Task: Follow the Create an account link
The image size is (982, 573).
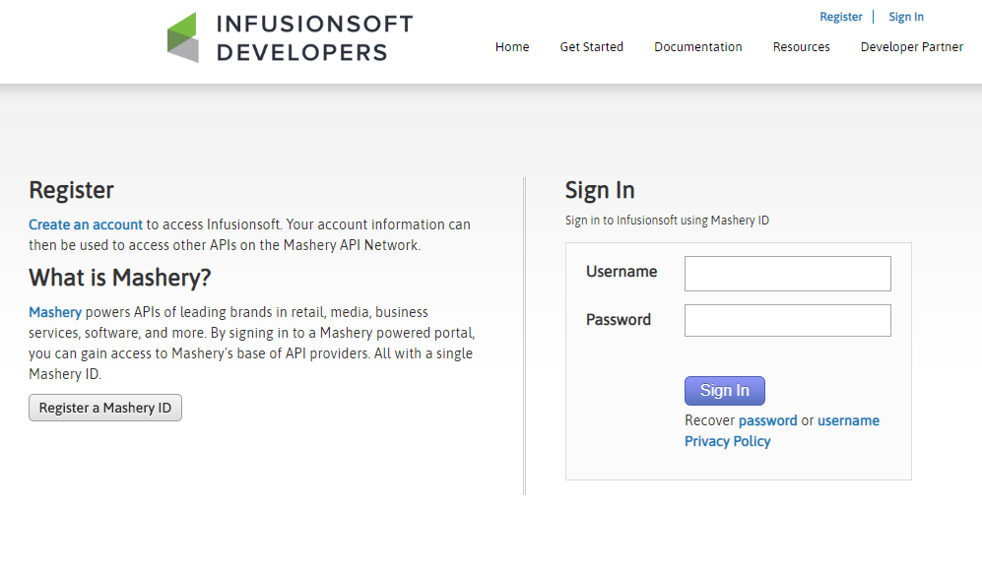Action: point(86,224)
